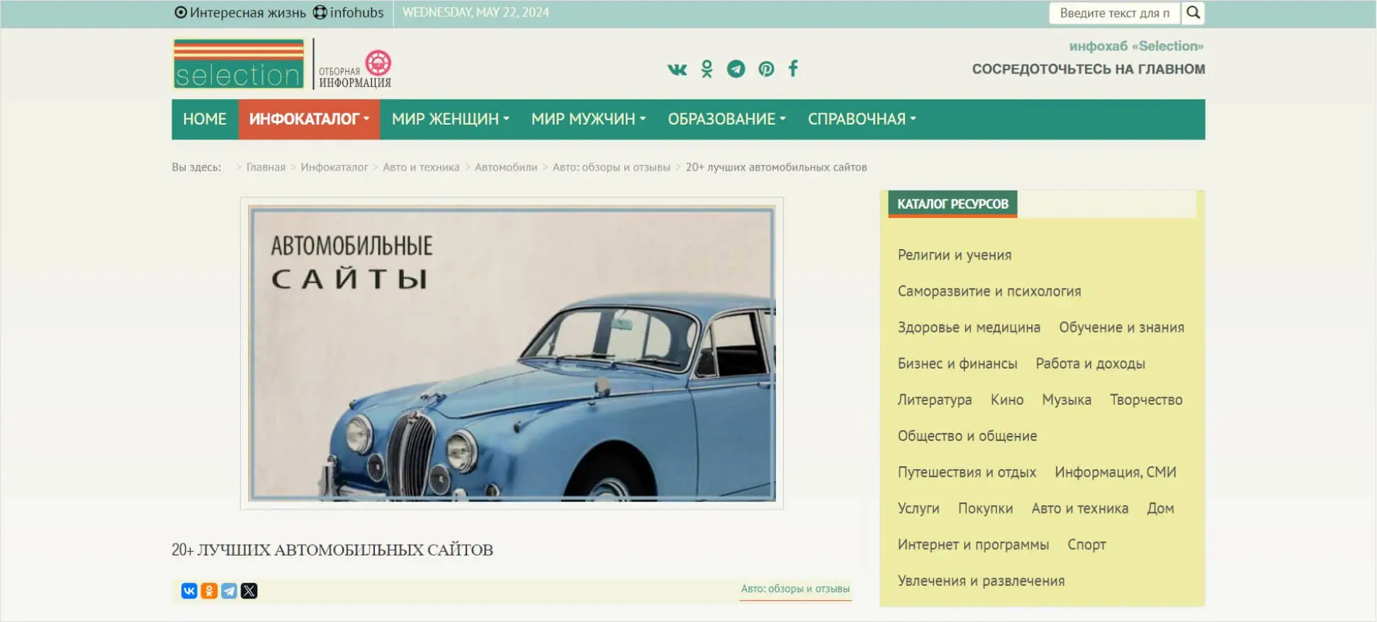Open category tag Авто: обзоры и отзывы below title
The width and height of the screenshot is (1377, 622).
[795, 589]
